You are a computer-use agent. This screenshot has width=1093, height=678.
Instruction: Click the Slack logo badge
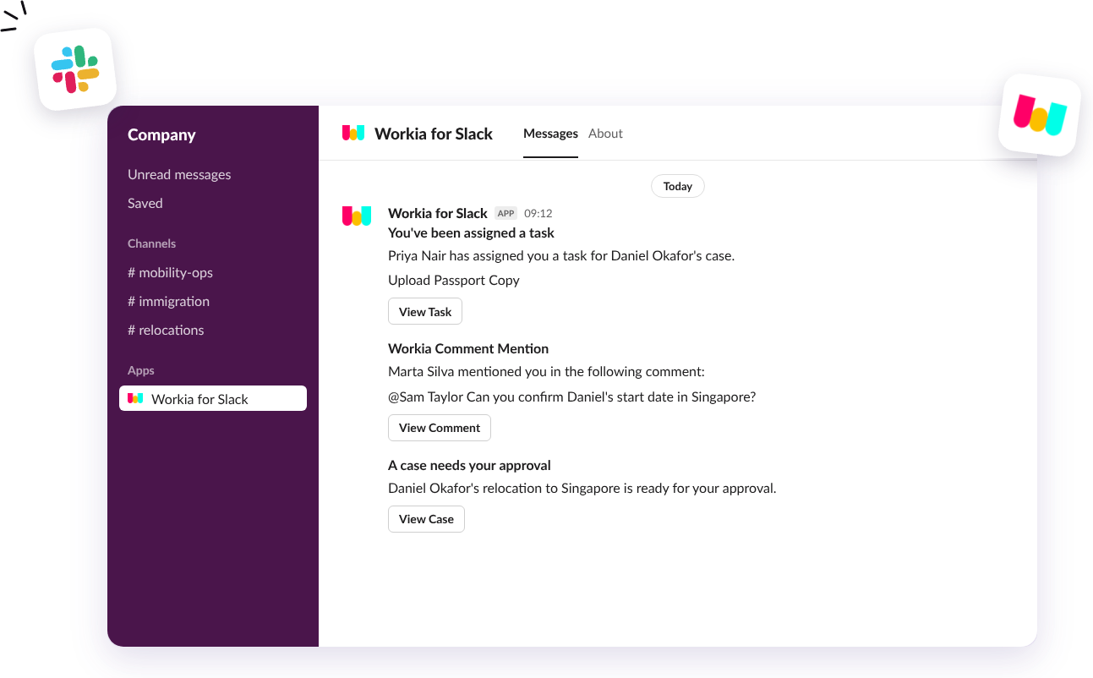pos(75,69)
